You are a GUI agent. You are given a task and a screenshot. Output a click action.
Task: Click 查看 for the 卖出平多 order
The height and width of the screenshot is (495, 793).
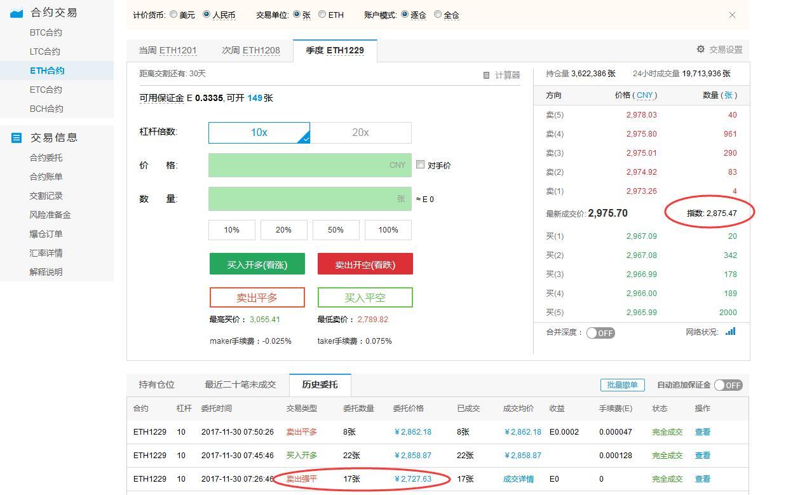(703, 432)
